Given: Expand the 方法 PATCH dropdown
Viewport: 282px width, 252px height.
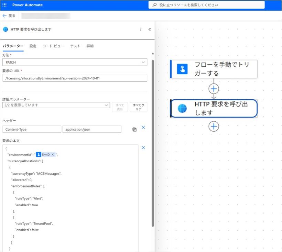Looking at the screenshot, I should click(x=75, y=62).
